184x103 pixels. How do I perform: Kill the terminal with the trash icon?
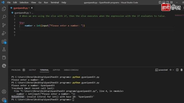(x=181, y=70)
